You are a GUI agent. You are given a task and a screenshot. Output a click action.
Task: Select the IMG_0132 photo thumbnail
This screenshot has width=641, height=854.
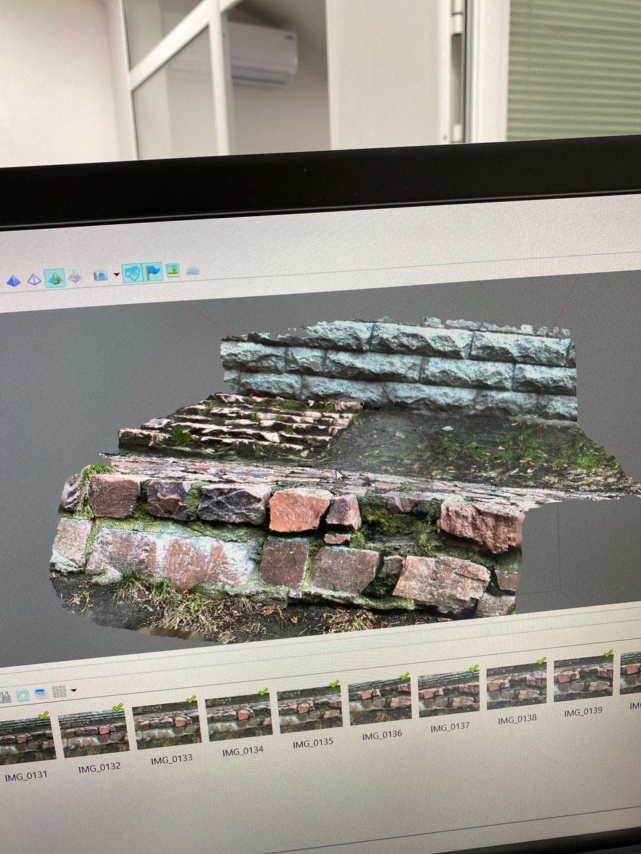click(x=93, y=733)
